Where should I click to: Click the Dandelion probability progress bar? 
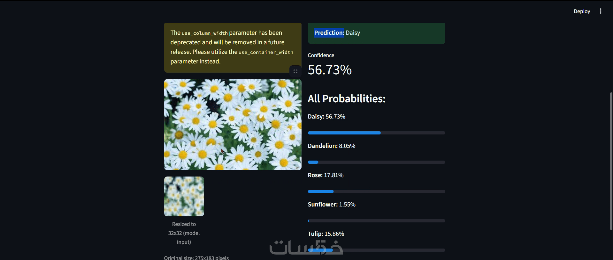tap(376, 162)
